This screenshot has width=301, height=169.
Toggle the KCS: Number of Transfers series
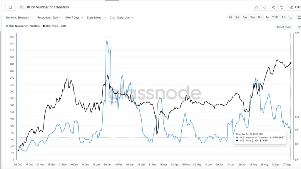(23, 26)
